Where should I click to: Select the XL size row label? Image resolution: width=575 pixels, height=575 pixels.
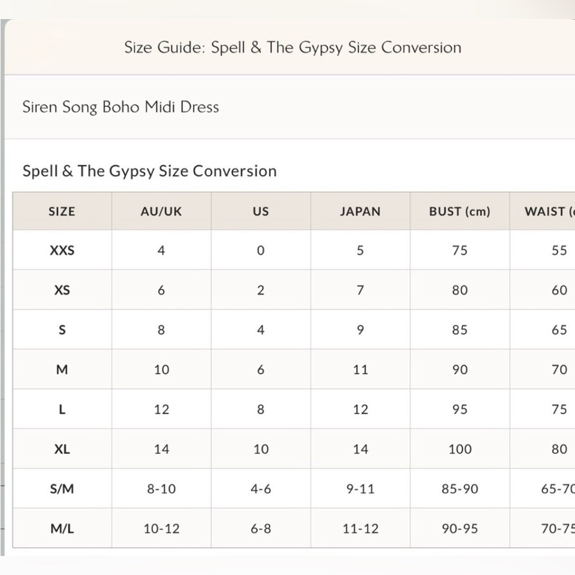pyautogui.click(x=62, y=449)
